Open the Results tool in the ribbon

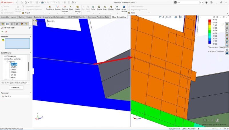click(99, 7)
